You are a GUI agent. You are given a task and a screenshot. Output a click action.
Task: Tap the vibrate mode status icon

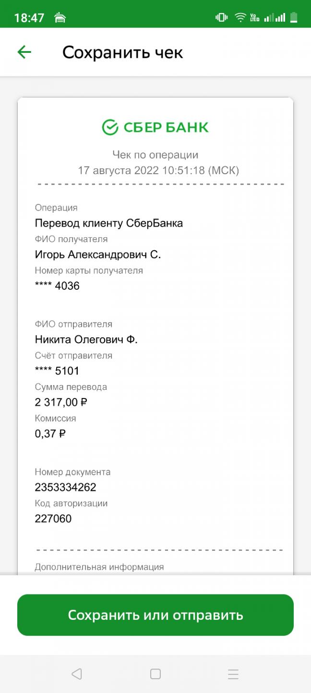pos(221,18)
